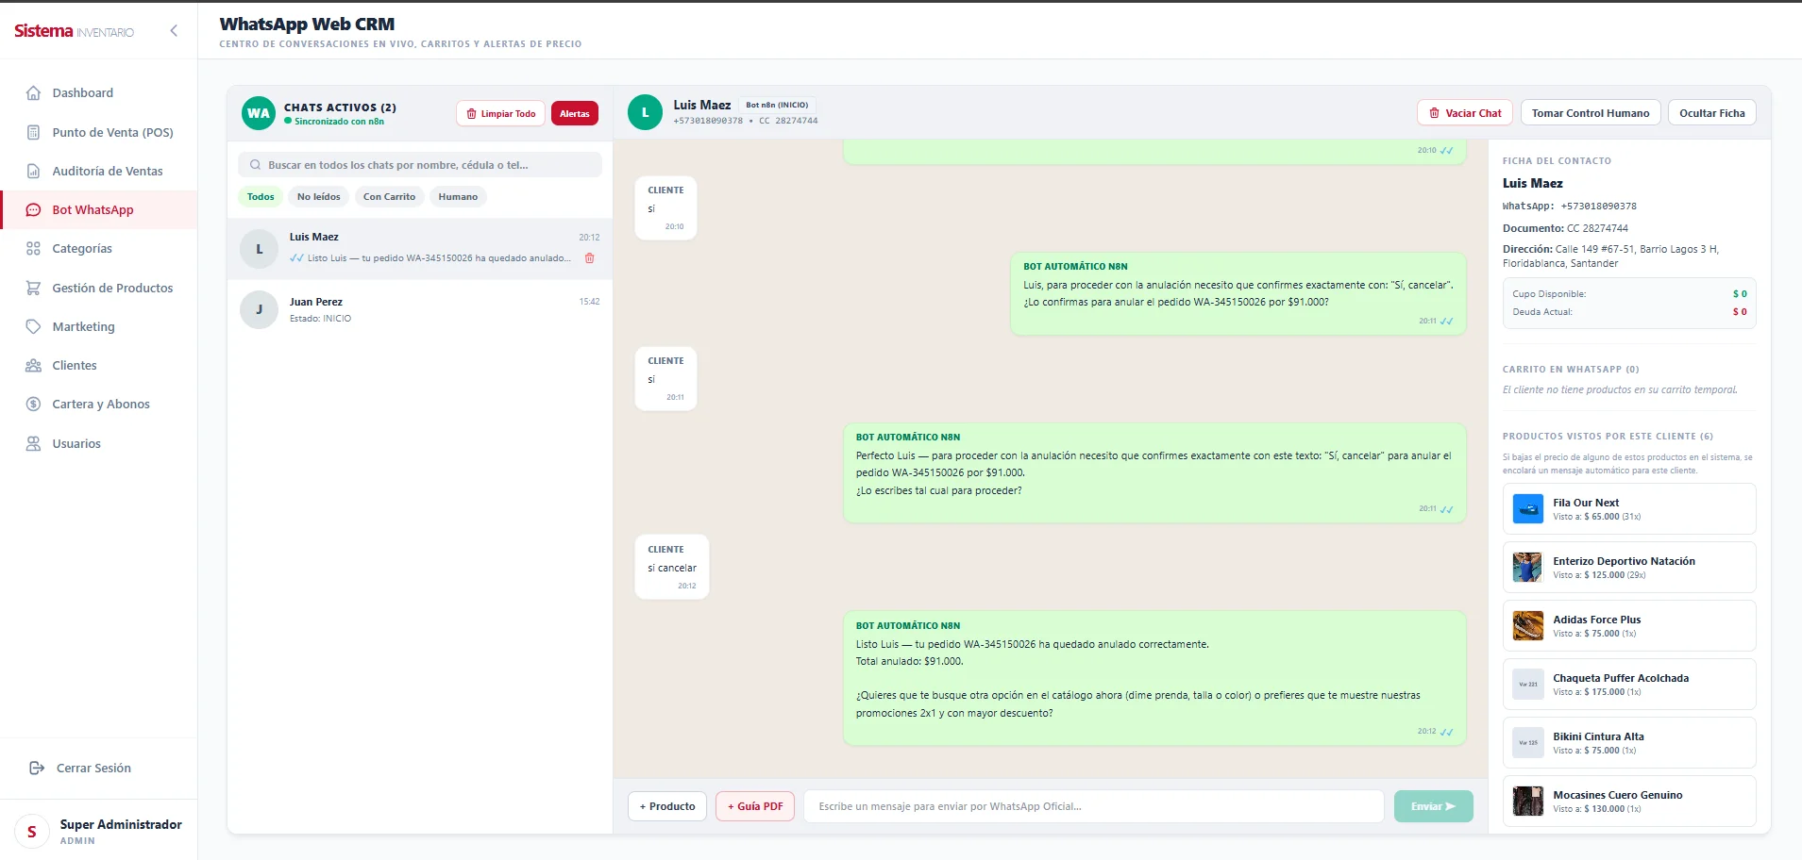Focus the chat search field
Screen dimensions: 1802x860
420,165
